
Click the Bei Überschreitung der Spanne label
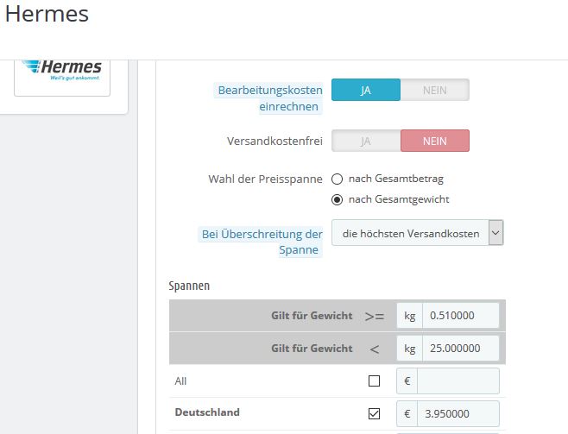[x=262, y=242]
